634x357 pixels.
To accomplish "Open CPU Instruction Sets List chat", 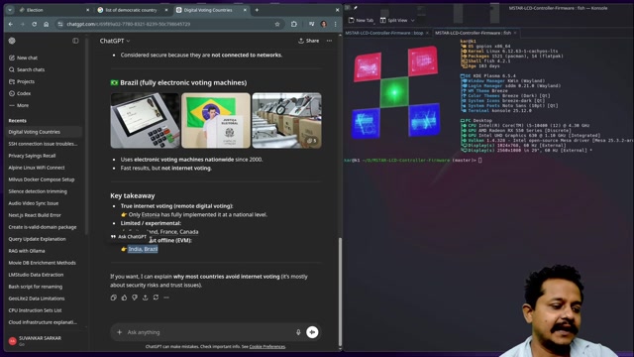I will (x=35, y=310).
